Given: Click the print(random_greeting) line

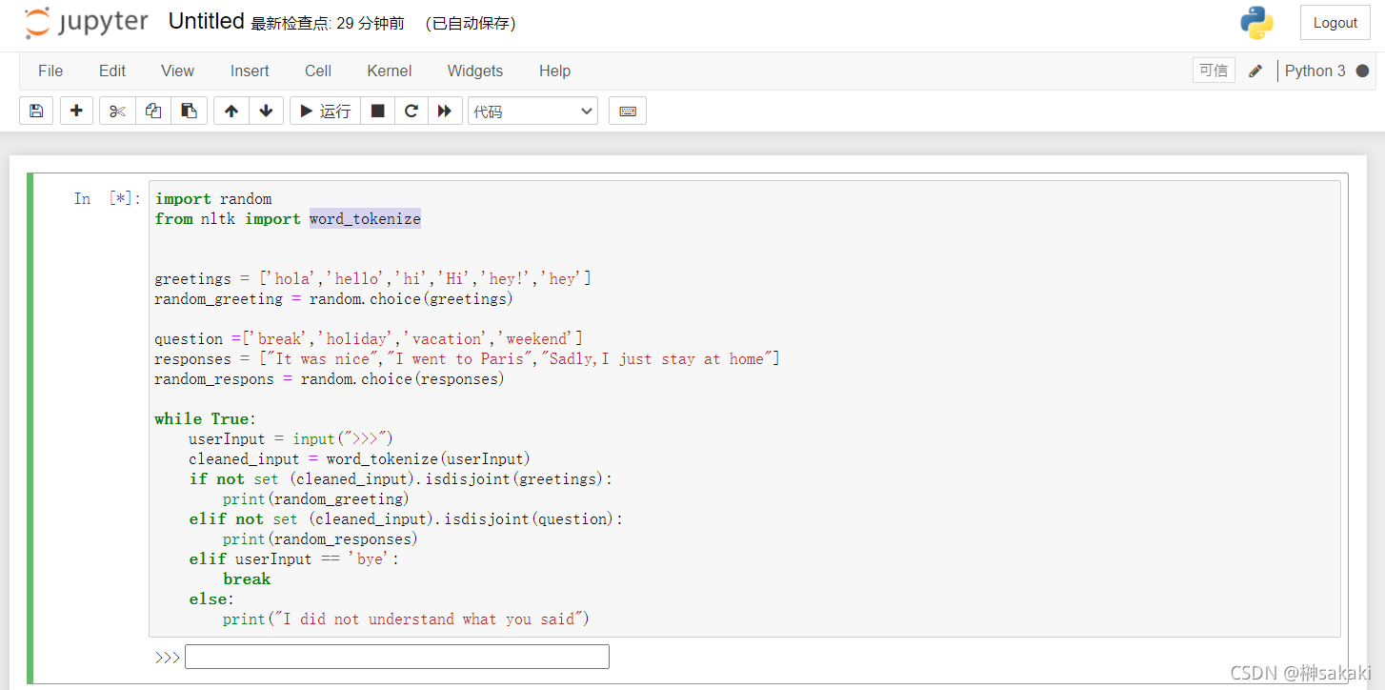Looking at the screenshot, I should coord(316,499).
